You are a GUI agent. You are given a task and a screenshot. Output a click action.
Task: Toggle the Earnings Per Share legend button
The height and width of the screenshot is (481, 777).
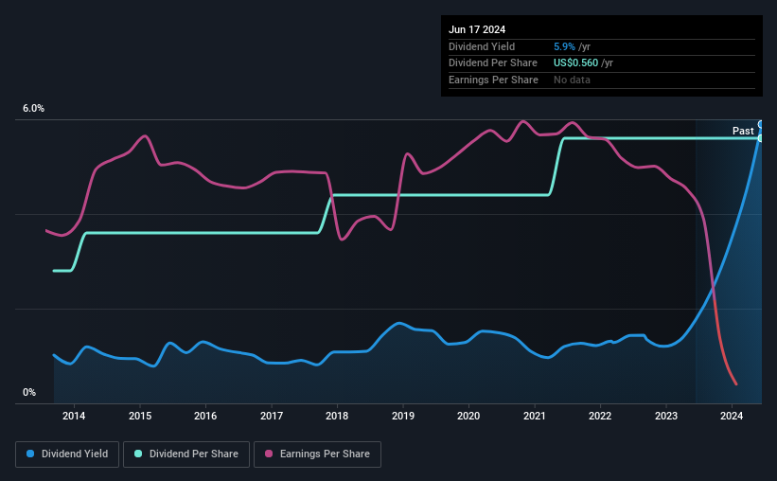(317, 454)
